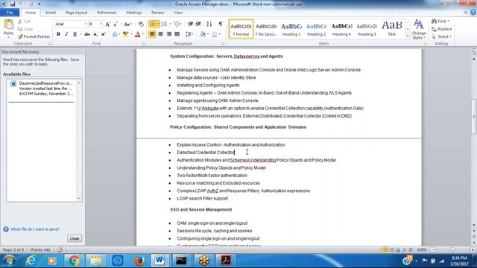
Task: Switch to the Page Layout tab
Action: tap(76, 13)
